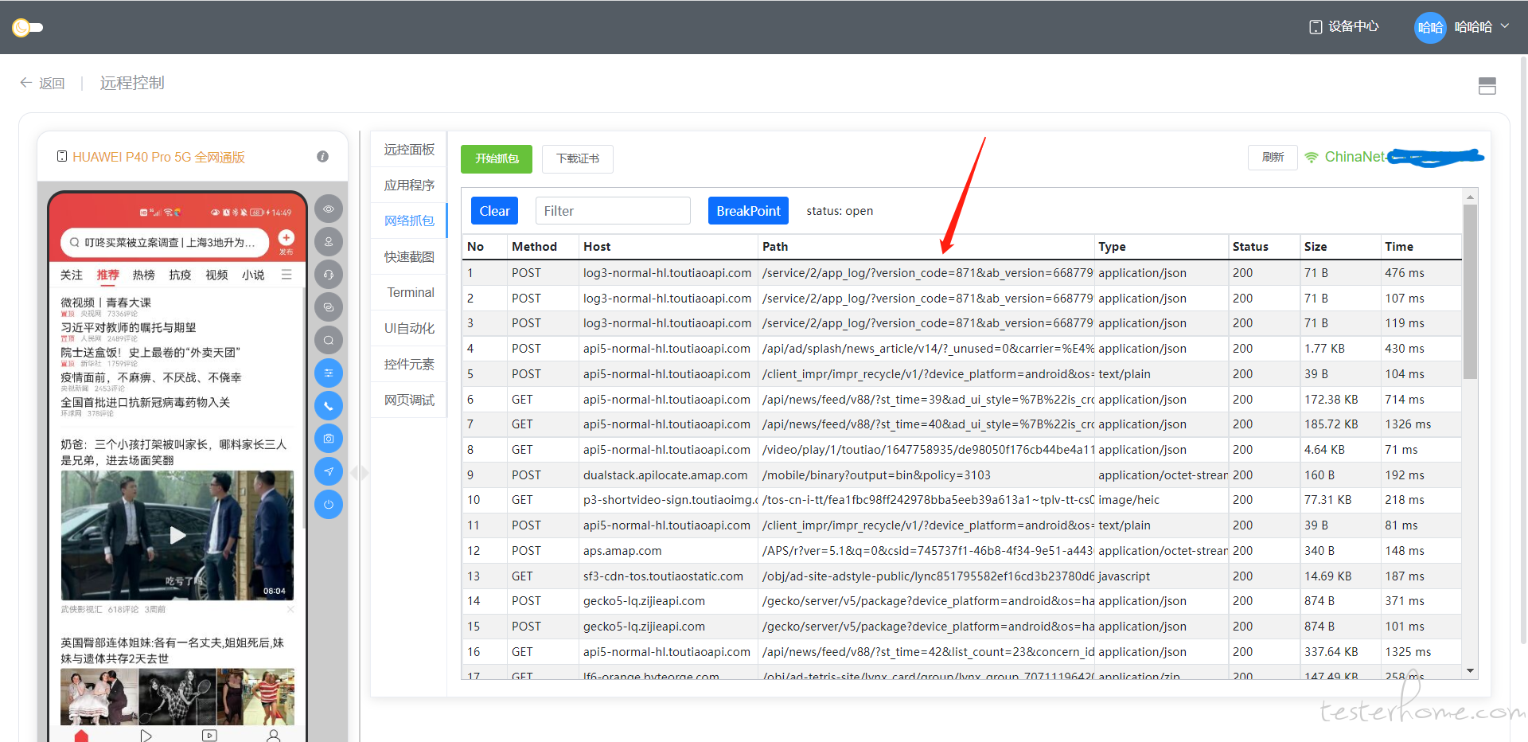Expand the 哈哈哈 user dropdown menu
This screenshot has height=742, width=1528.
pyautogui.click(x=1504, y=26)
